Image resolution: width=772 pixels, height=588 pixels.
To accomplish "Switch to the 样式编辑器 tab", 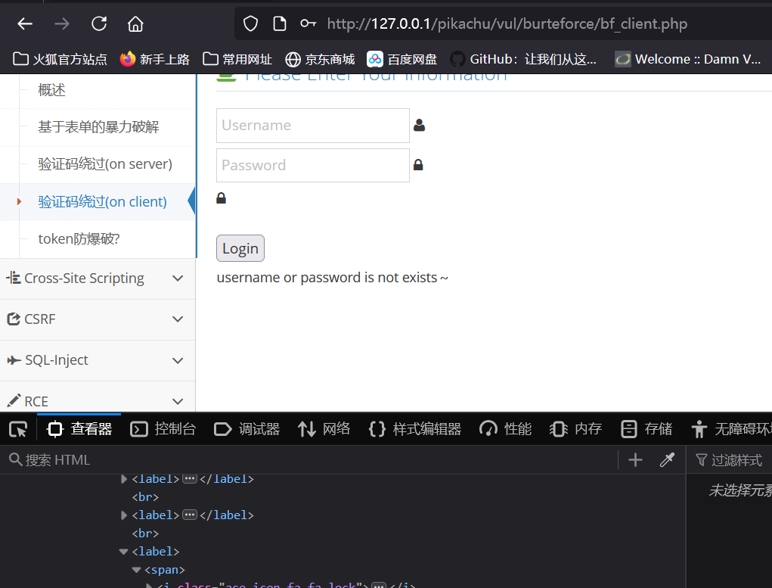I will [415, 429].
